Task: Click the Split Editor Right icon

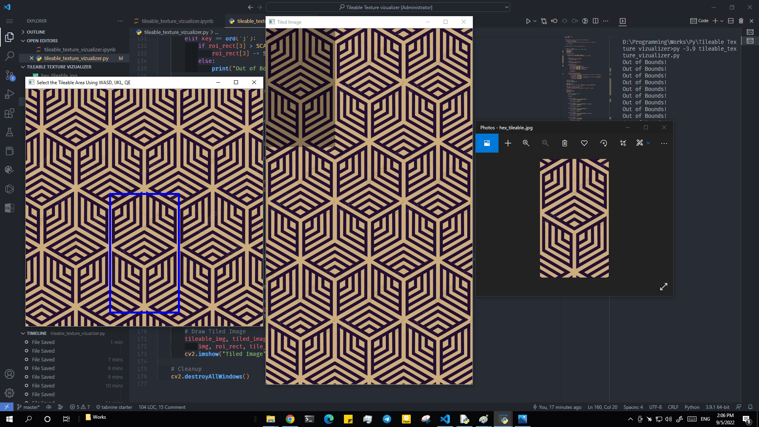Action: 595,21
